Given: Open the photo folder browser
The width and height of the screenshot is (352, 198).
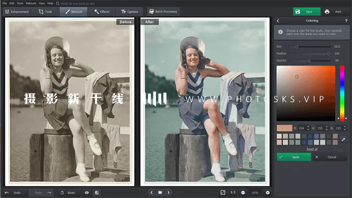Looking at the screenshot, I should point(160,192).
